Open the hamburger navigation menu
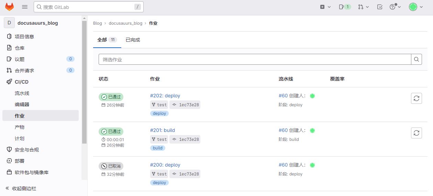The image size is (433, 196). tap(25, 7)
